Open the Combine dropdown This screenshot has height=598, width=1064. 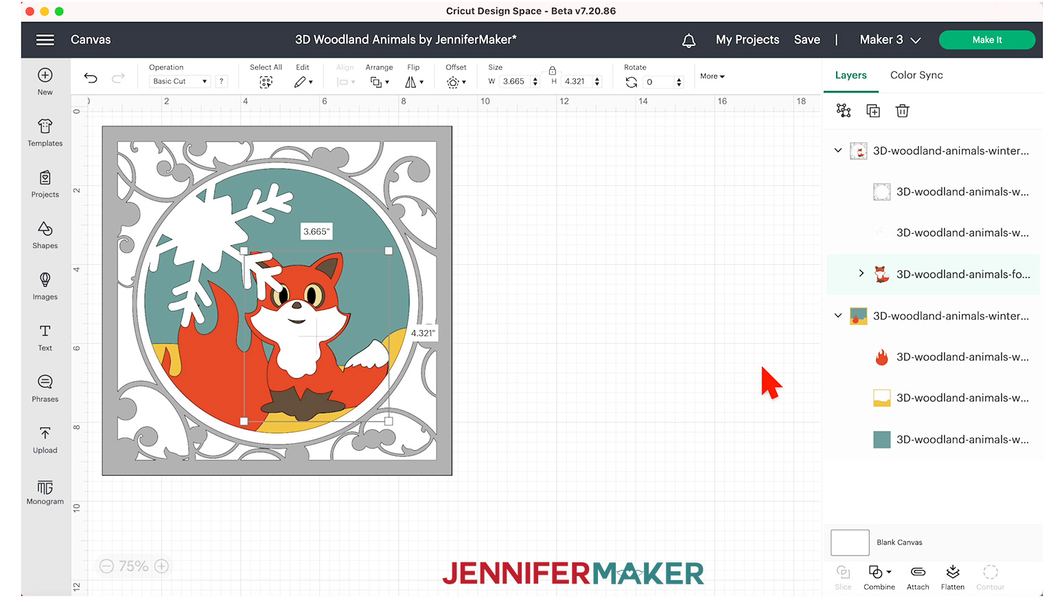(x=879, y=577)
